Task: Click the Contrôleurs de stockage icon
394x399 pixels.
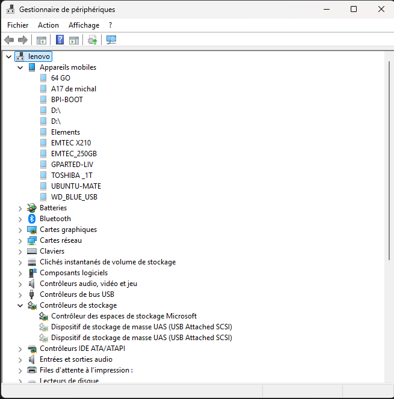Action: click(32, 305)
